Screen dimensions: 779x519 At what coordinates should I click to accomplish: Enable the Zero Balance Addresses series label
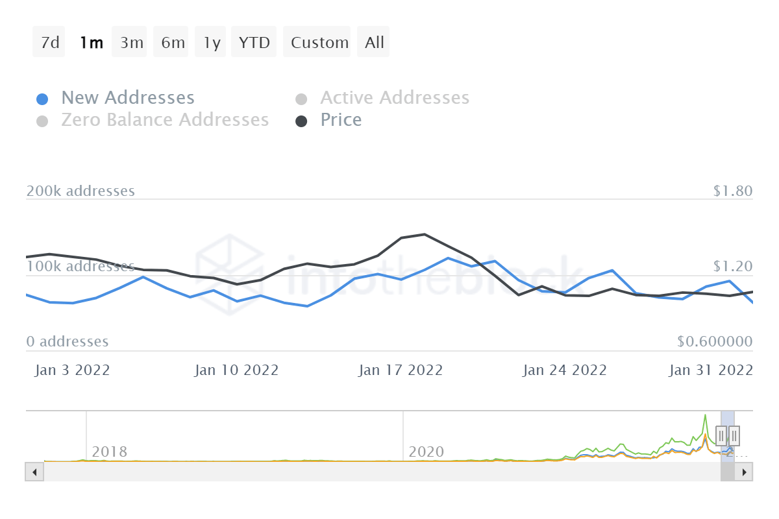165,120
